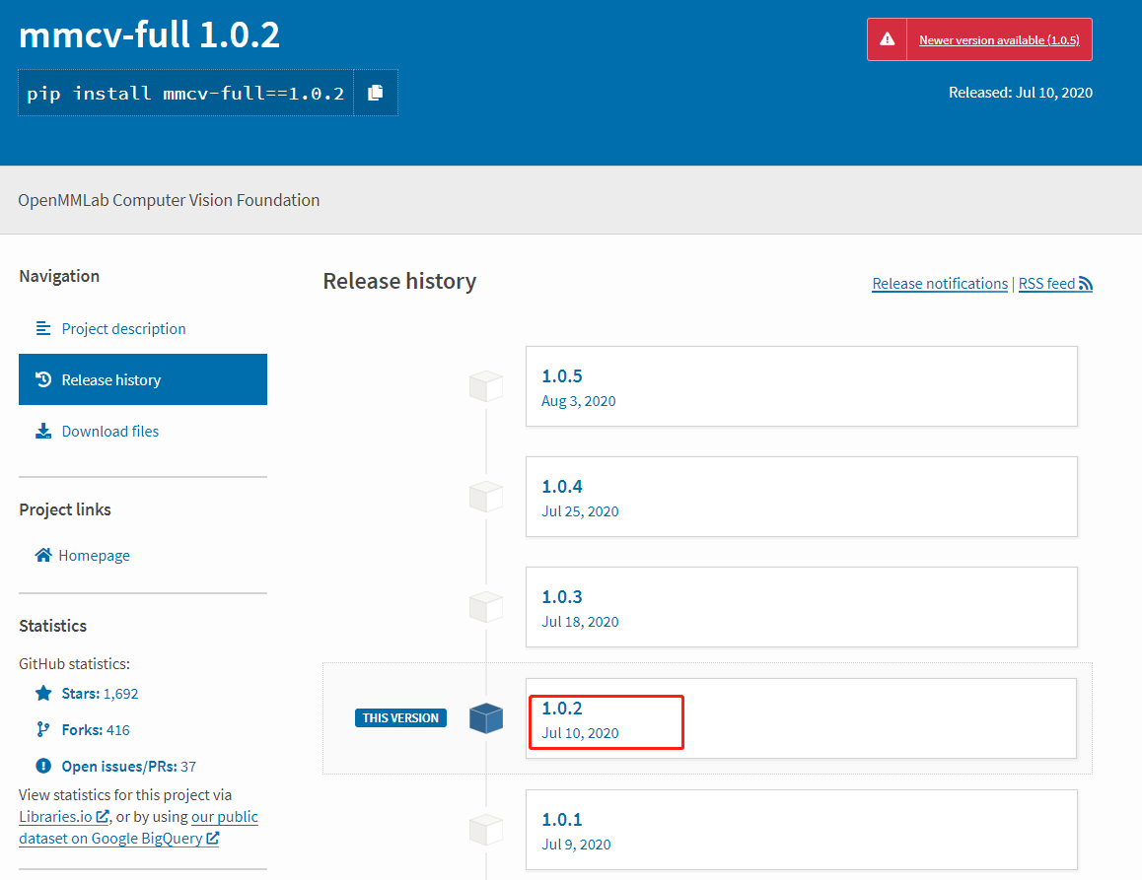Open release version 1.0.4 card

[801, 497]
